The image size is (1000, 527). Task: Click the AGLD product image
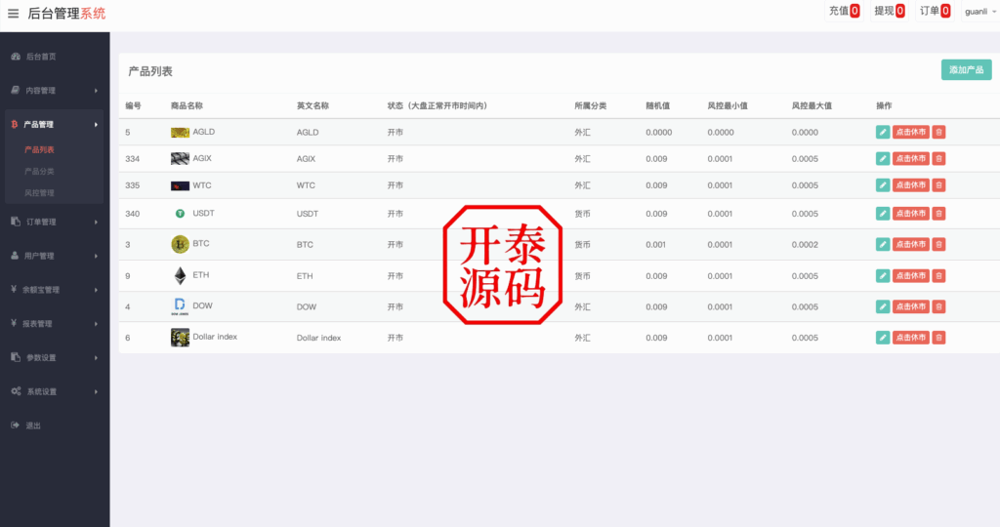tap(180, 133)
